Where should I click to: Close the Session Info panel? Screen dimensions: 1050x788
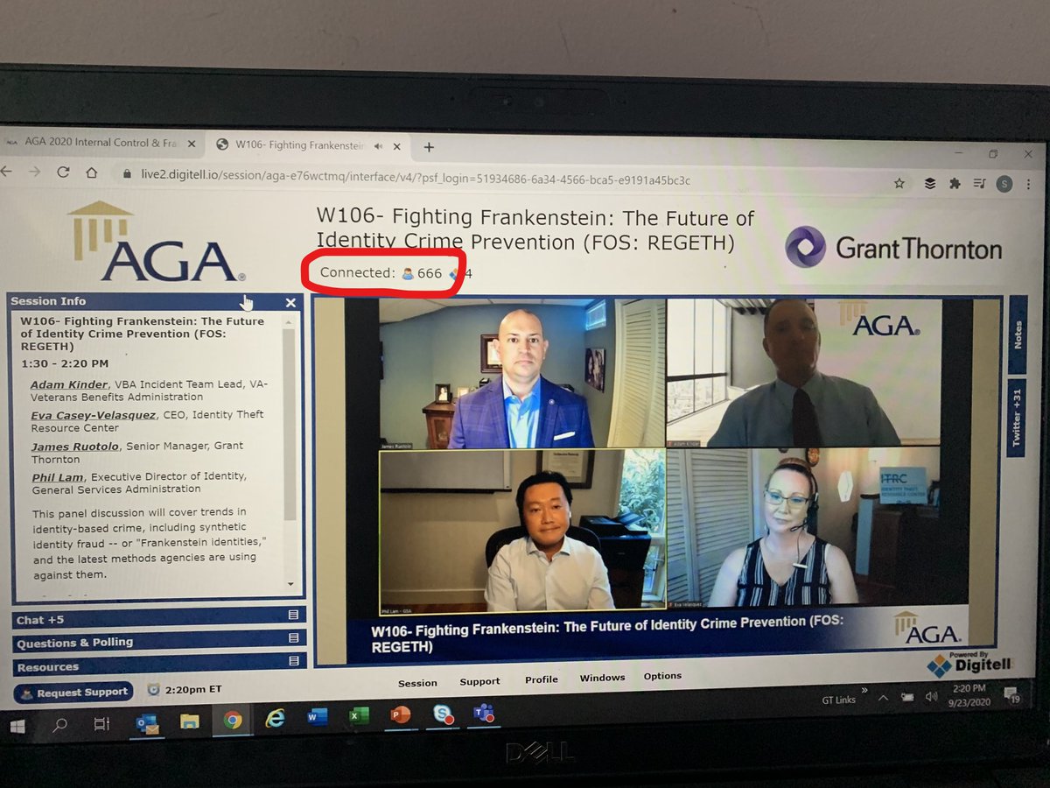click(x=290, y=302)
